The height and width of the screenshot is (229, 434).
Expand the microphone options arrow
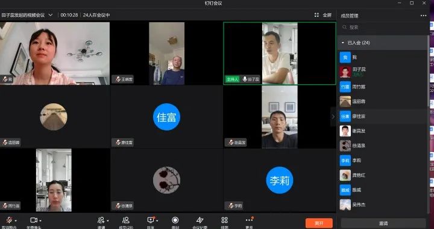click(x=16, y=221)
